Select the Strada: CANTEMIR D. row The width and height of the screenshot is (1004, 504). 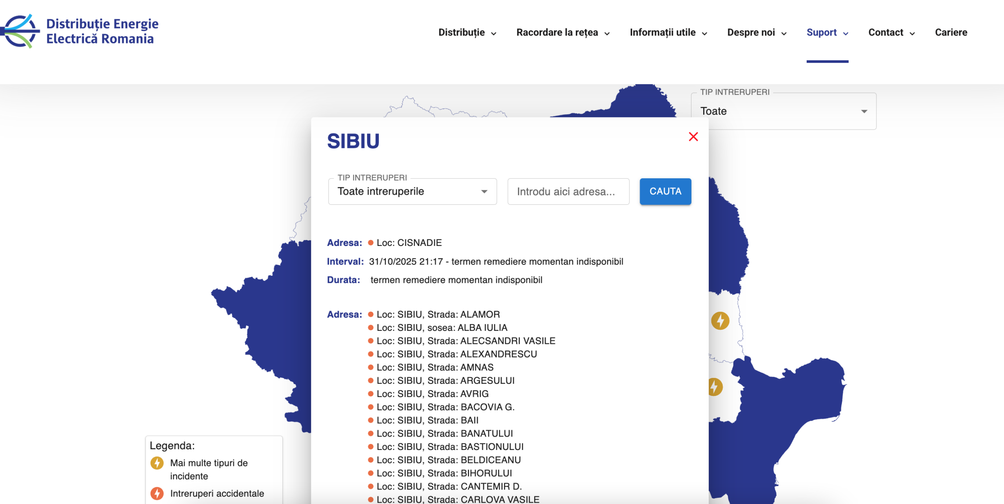pyautogui.click(x=445, y=487)
